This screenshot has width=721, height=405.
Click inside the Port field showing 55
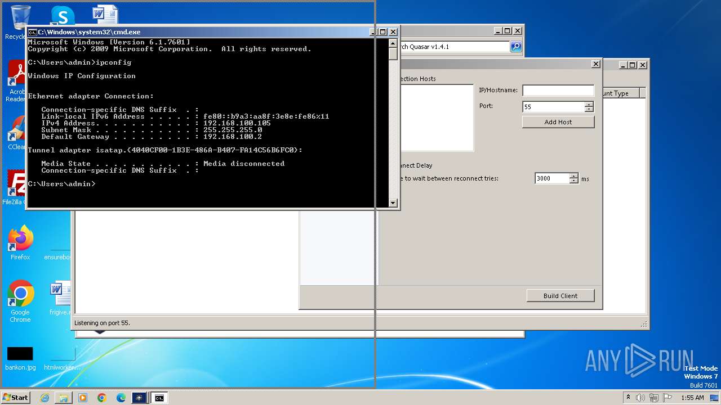click(553, 107)
